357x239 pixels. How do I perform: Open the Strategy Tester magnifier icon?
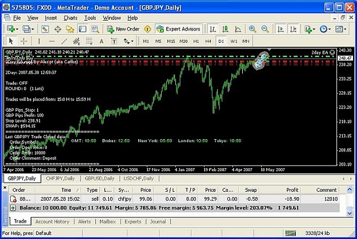tap(95, 29)
